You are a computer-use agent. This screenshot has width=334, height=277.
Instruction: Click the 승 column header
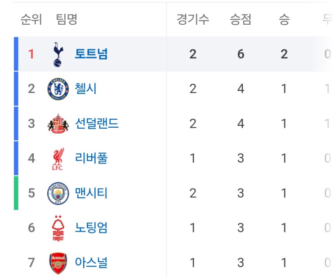click(x=284, y=19)
